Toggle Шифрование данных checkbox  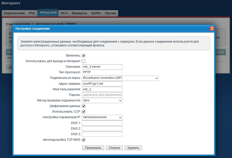83,106
